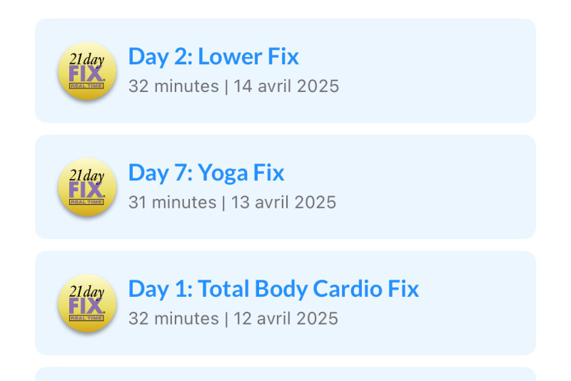571x381 pixels.
Task: Select the 12 avril 2025 date text
Action: (x=286, y=319)
